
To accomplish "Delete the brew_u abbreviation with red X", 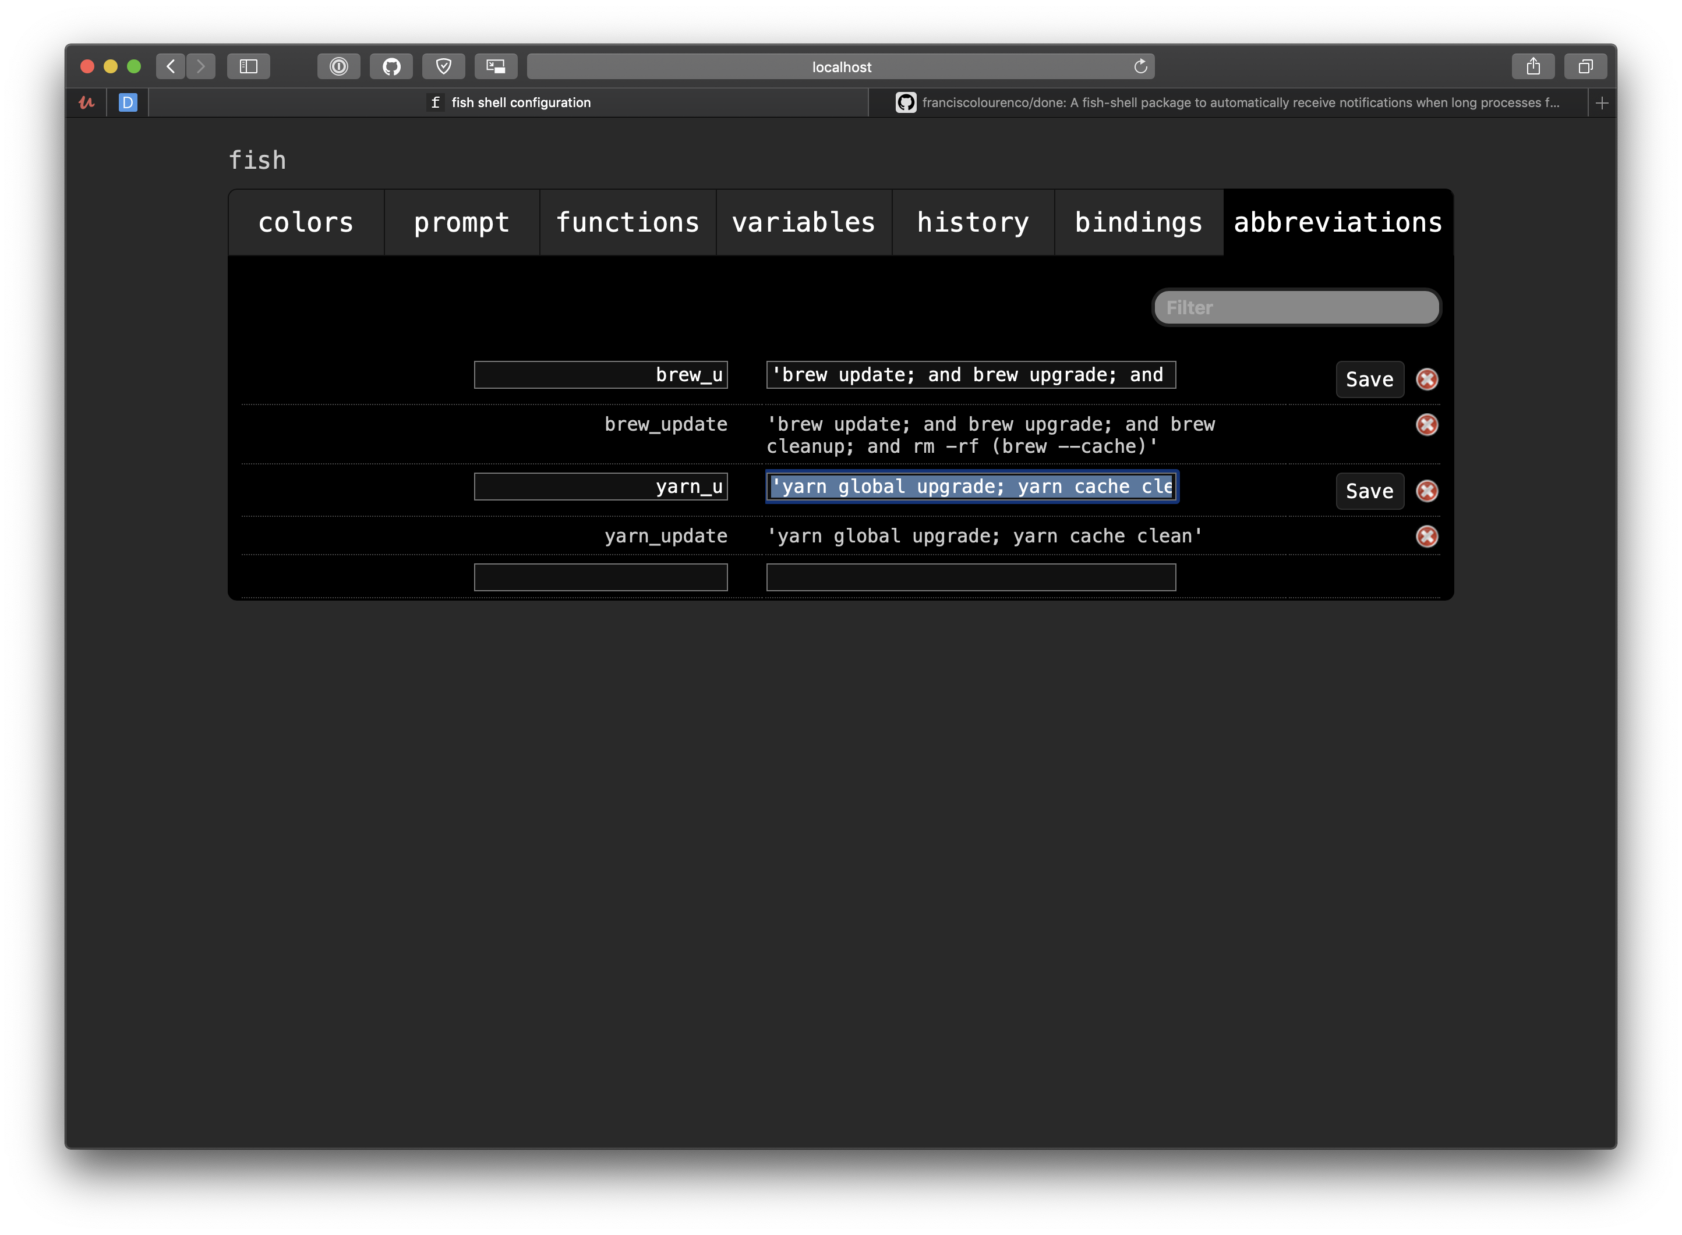I will 1426,379.
